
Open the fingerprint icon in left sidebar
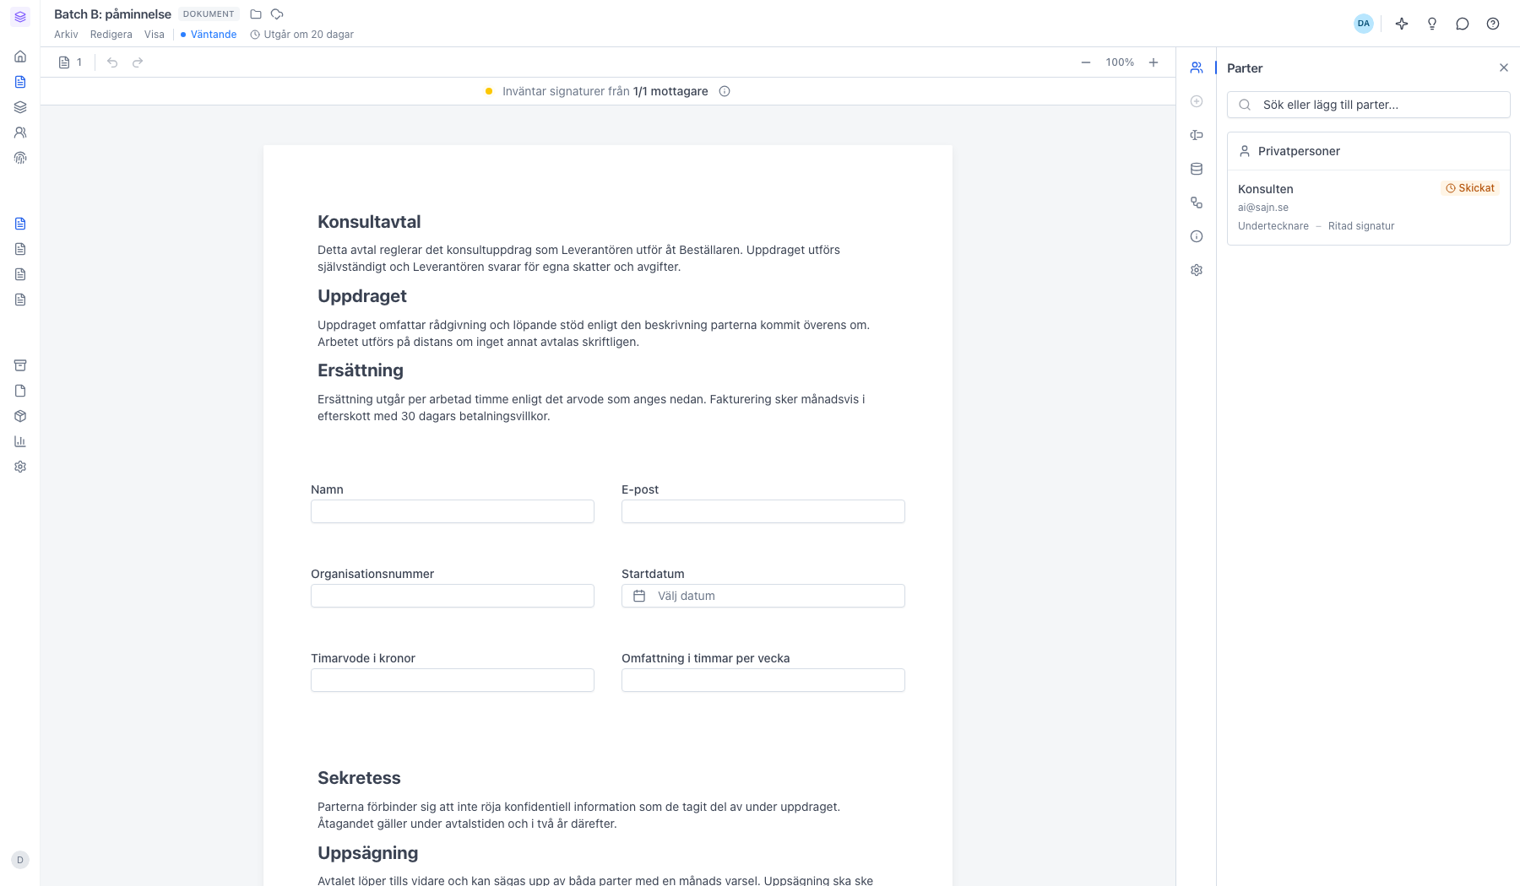(20, 158)
